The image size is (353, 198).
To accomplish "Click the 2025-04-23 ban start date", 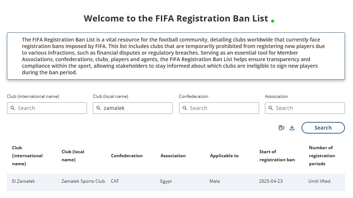I will click(x=270, y=181).
